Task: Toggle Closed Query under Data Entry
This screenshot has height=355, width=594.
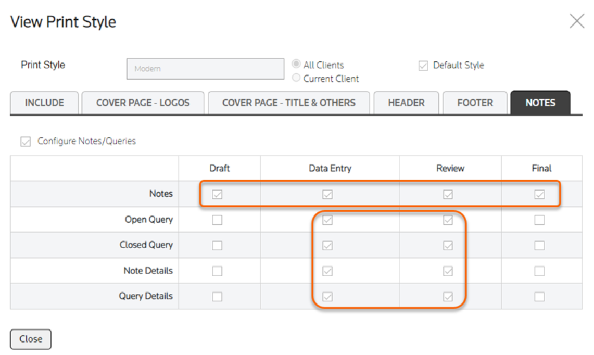Action: [x=327, y=245]
